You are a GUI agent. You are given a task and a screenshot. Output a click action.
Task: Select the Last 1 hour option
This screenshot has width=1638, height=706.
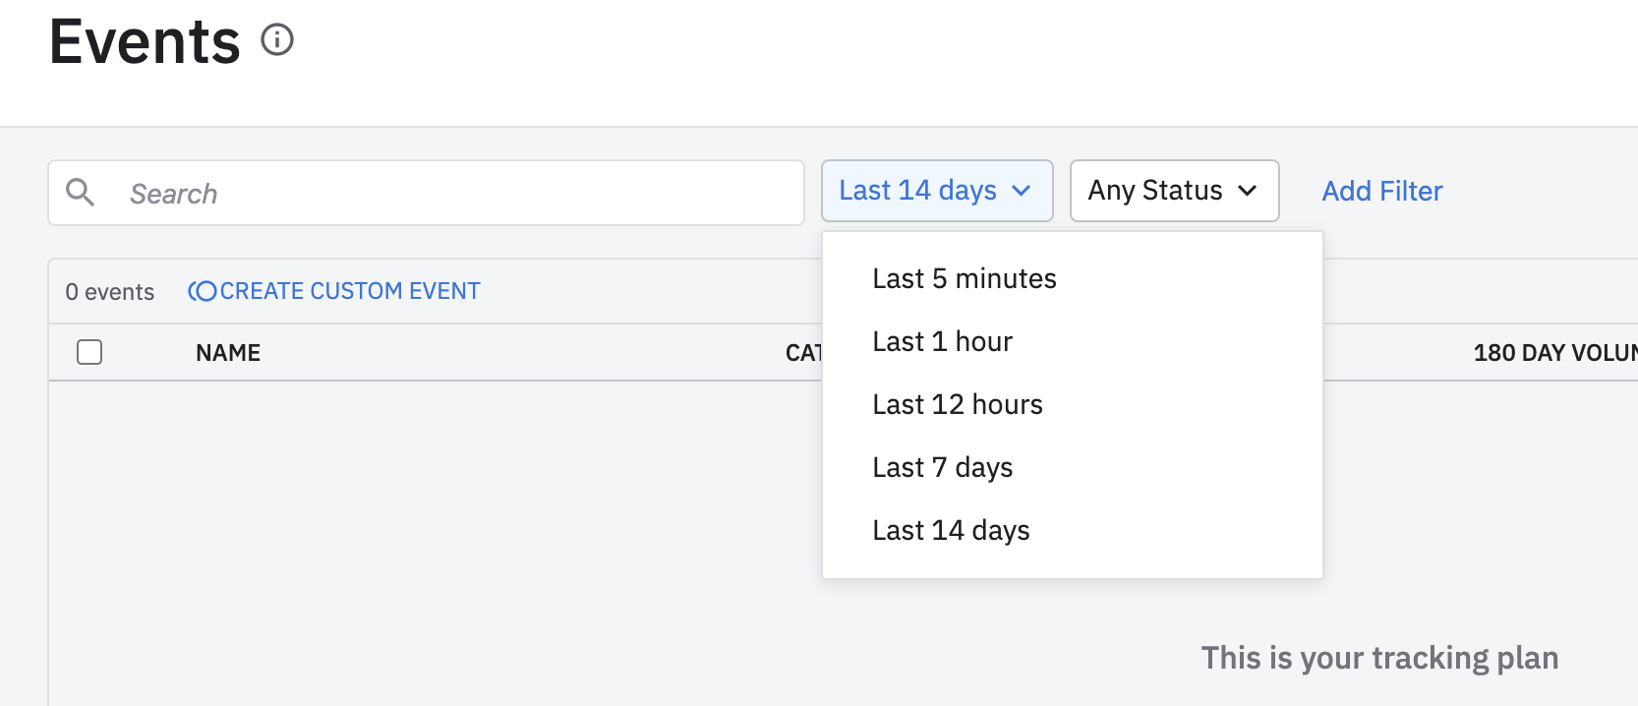tap(942, 342)
